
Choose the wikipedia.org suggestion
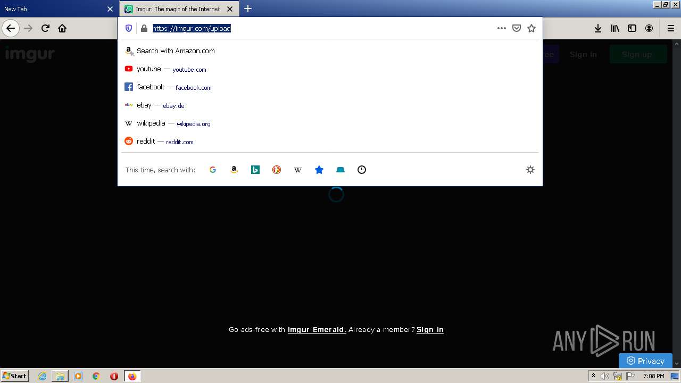click(330, 123)
